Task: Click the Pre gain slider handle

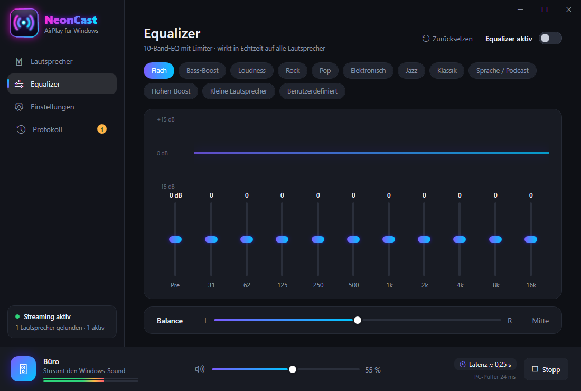Action: click(x=175, y=239)
